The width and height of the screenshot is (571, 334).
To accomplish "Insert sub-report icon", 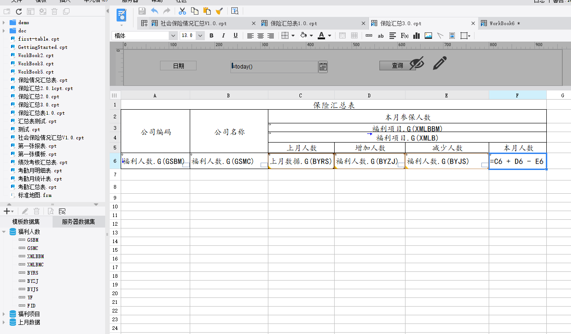I will [x=452, y=36].
